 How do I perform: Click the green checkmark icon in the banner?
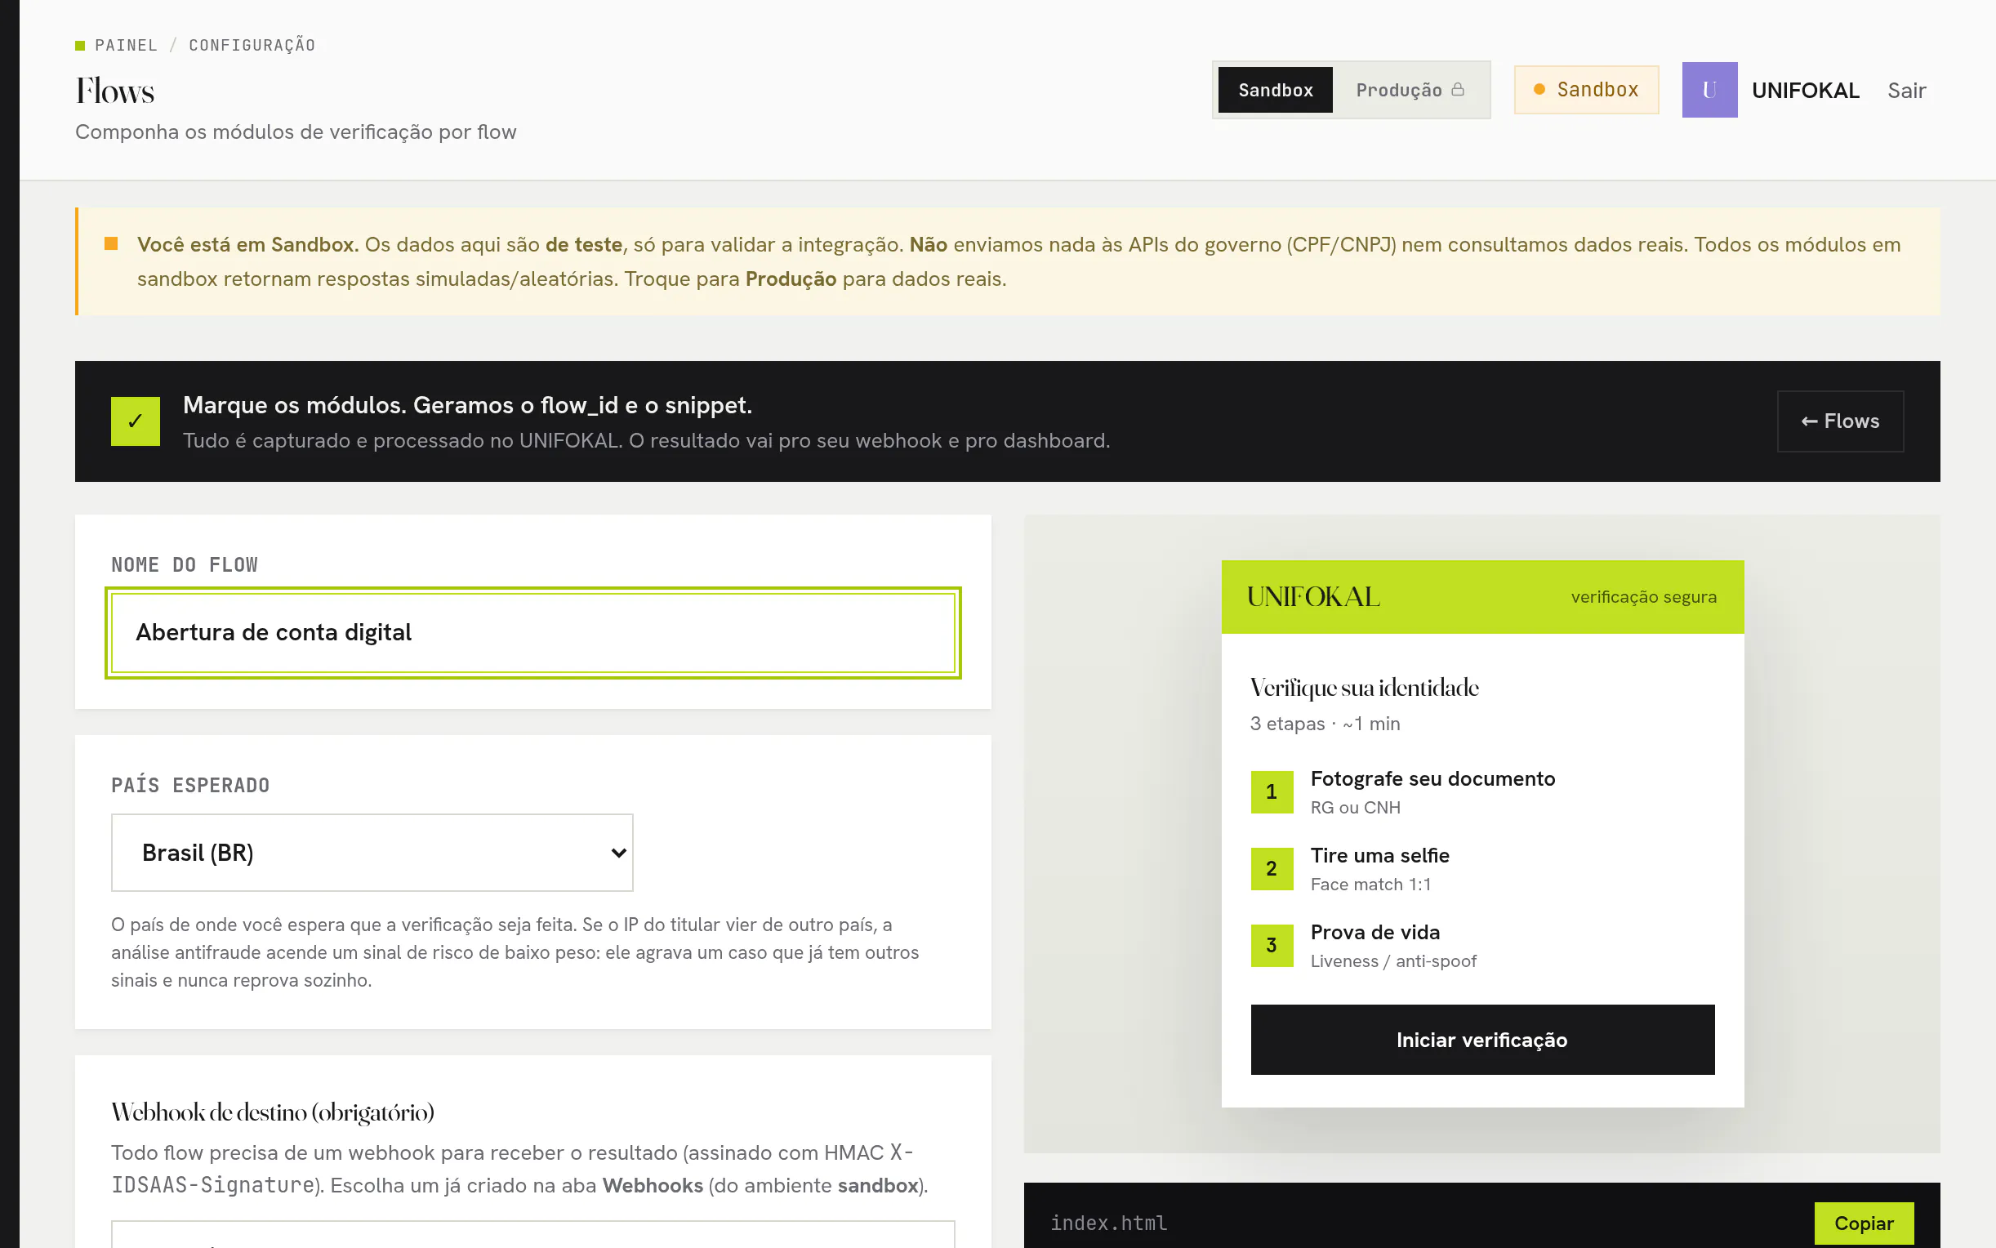(x=136, y=421)
